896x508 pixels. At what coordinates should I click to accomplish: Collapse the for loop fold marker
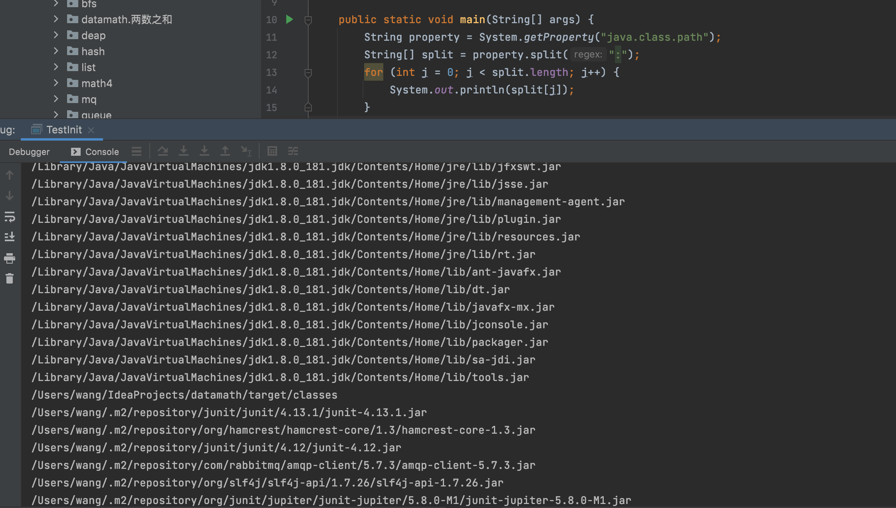pyautogui.click(x=308, y=73)
